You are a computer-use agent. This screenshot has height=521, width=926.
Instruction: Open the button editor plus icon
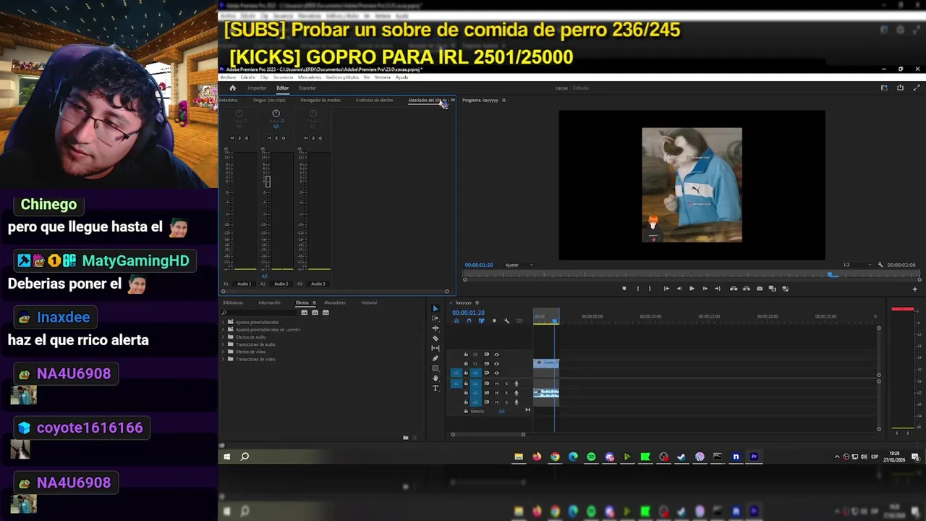coord(914,289)
